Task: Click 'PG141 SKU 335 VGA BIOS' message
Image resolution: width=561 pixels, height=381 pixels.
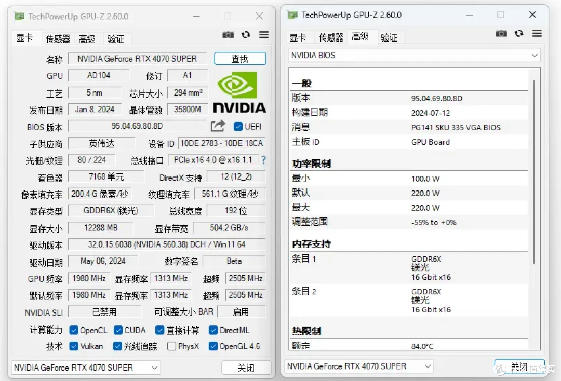Action: pyautogui.click(x=456, y=128)
